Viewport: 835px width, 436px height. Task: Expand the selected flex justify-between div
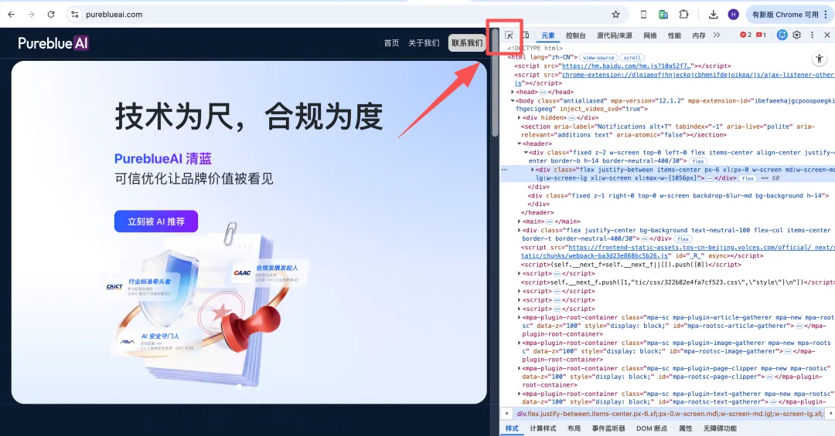point(532,170)
